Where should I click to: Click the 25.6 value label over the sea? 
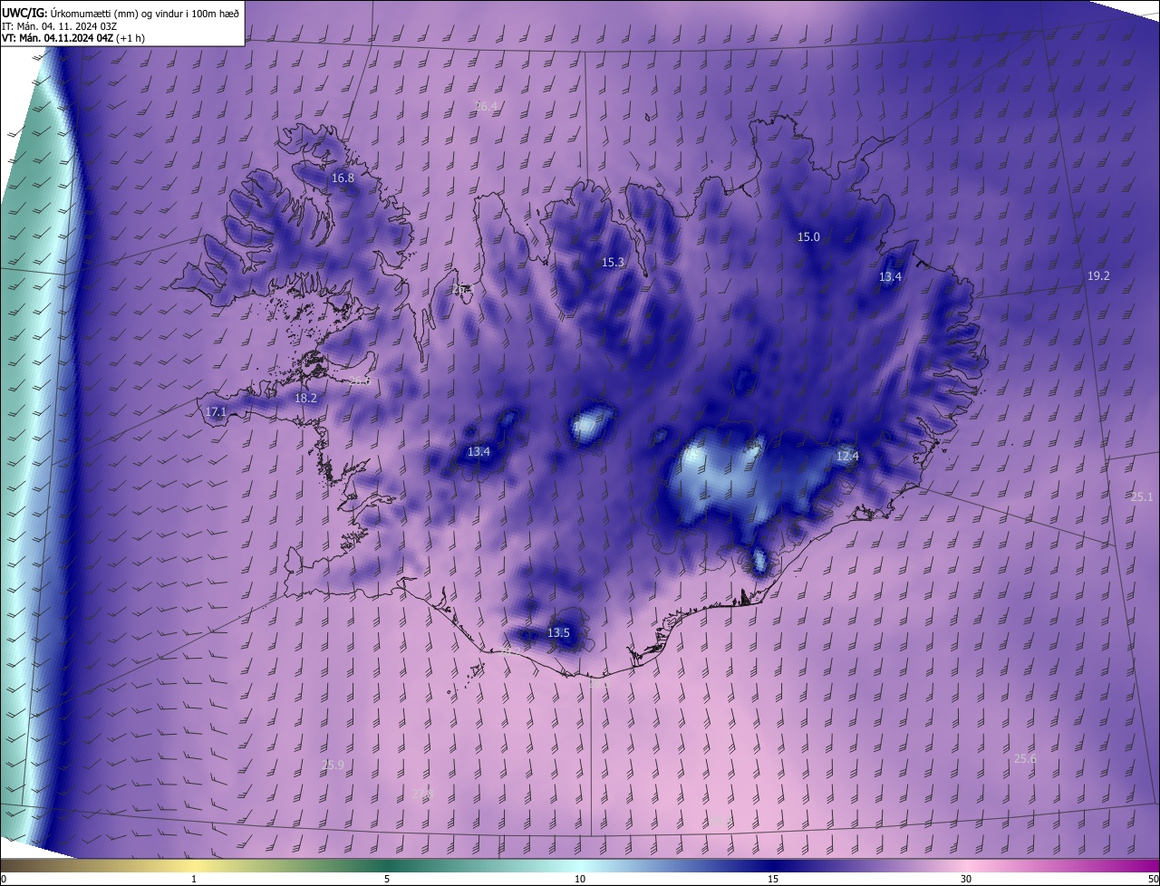coord(1025,759)
